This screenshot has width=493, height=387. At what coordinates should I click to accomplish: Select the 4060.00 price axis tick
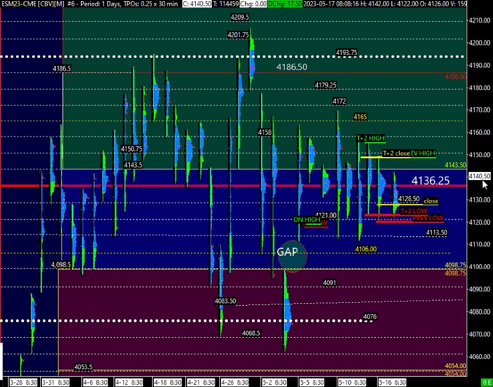[x=479, y=357]
